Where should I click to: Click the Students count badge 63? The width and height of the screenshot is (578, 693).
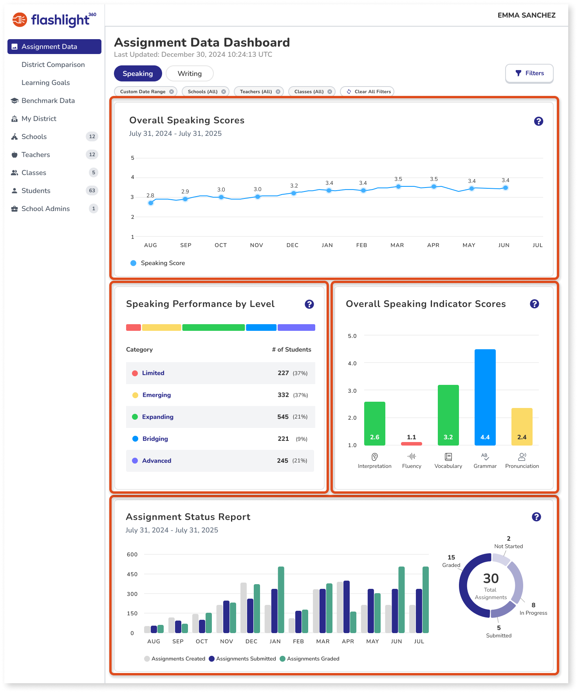[92, 191]
